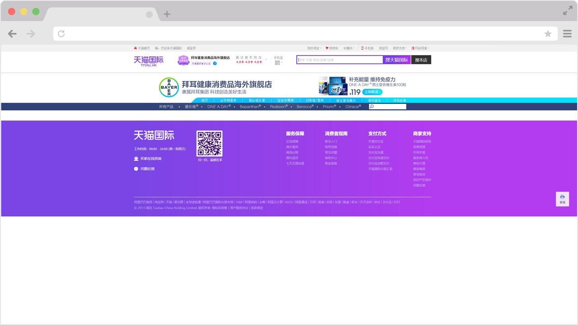Open the 1688 footer link
Screen dimensions: 578x325
[239, 202]
